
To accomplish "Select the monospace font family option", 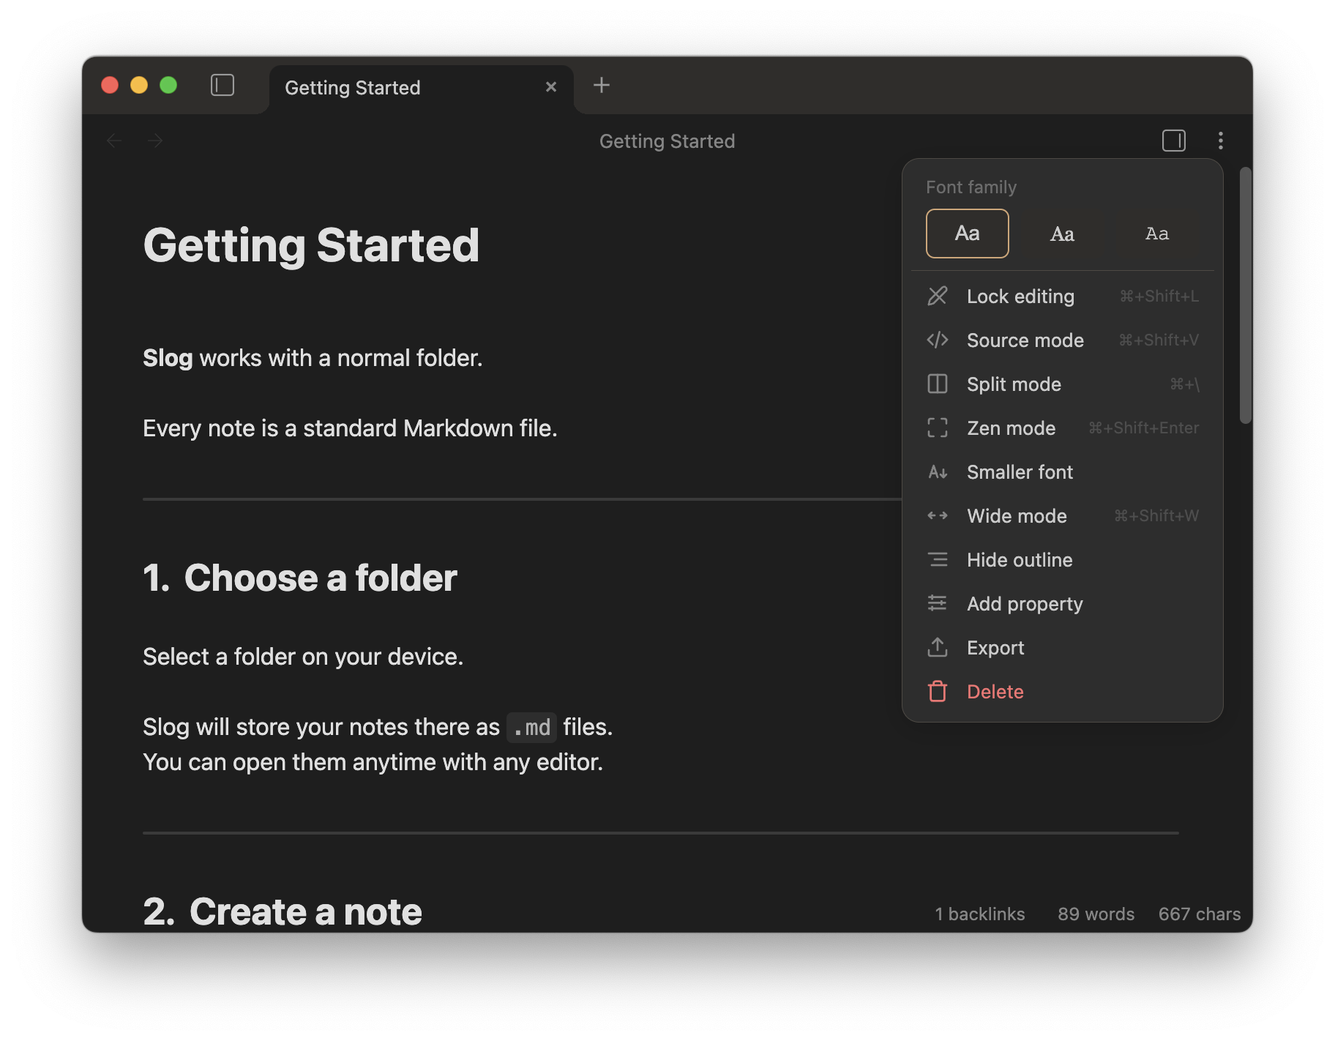I will (1156, 234).
